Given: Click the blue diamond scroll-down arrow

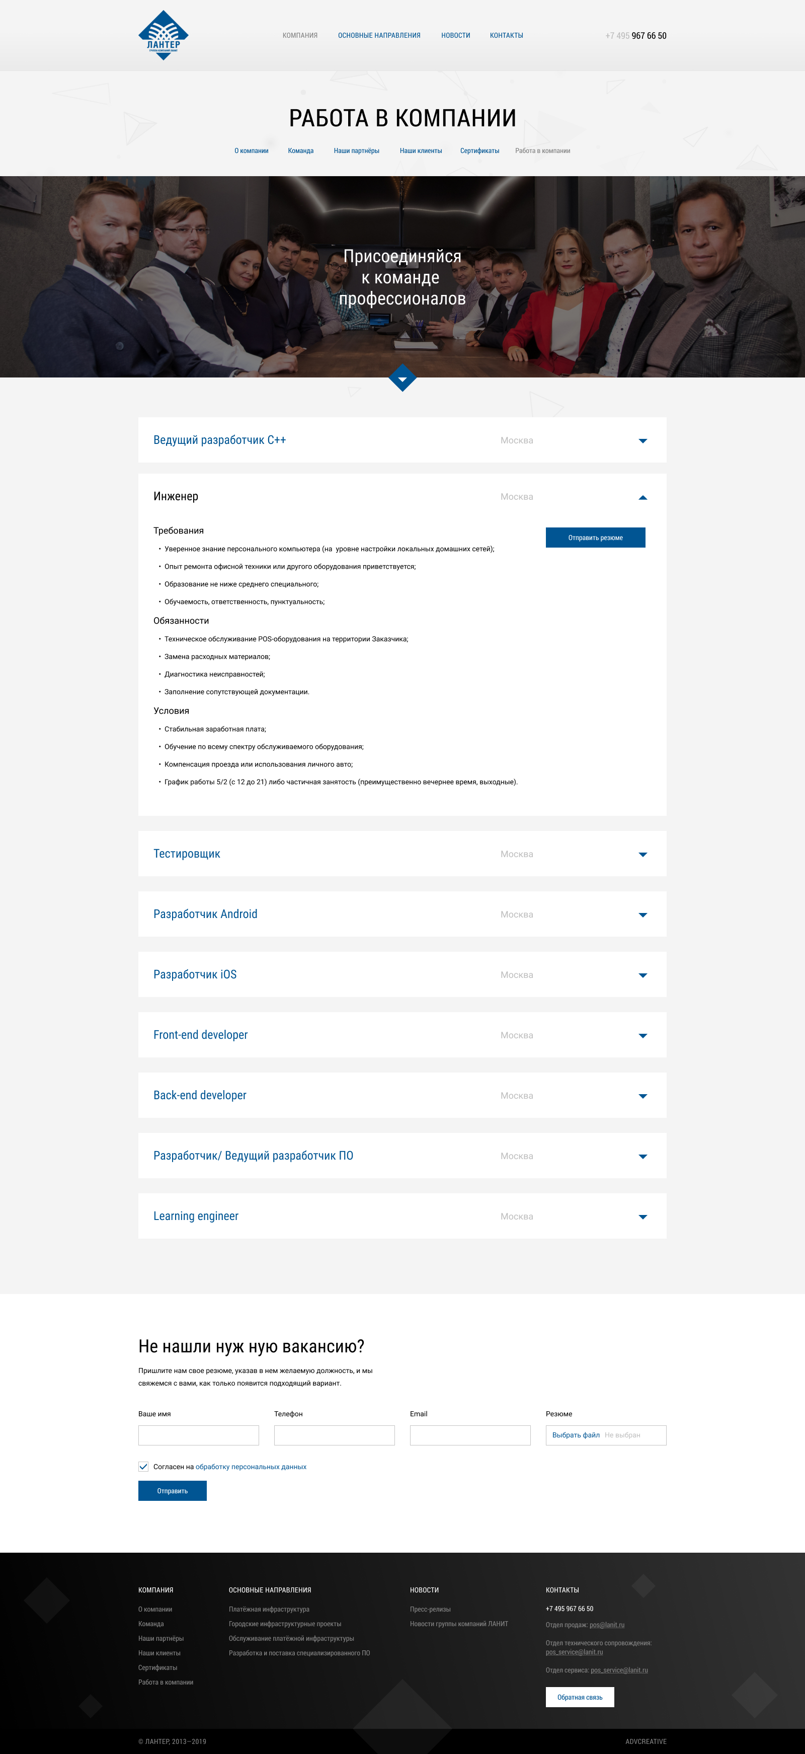Looking at the screenshot, I should tap(402, 378).
